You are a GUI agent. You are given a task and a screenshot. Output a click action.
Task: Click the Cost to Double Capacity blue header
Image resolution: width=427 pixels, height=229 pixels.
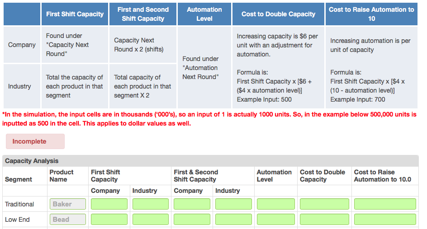point(278,14)
